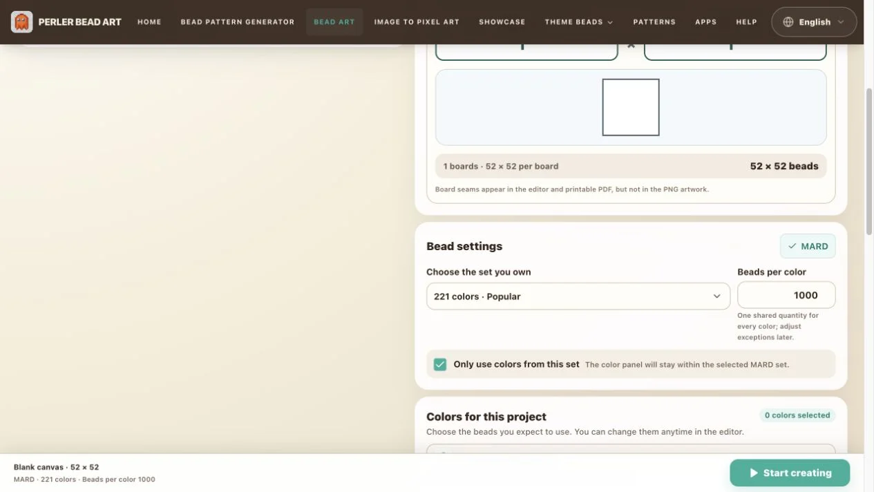
Task: Click the 'Bead settings' heading
Action: [x=464, y=246]
